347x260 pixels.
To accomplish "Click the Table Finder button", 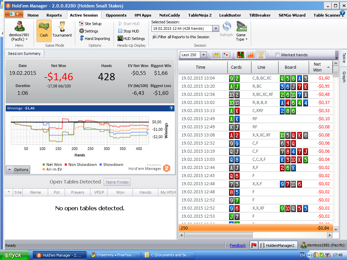I will click(x=117, y=182).
